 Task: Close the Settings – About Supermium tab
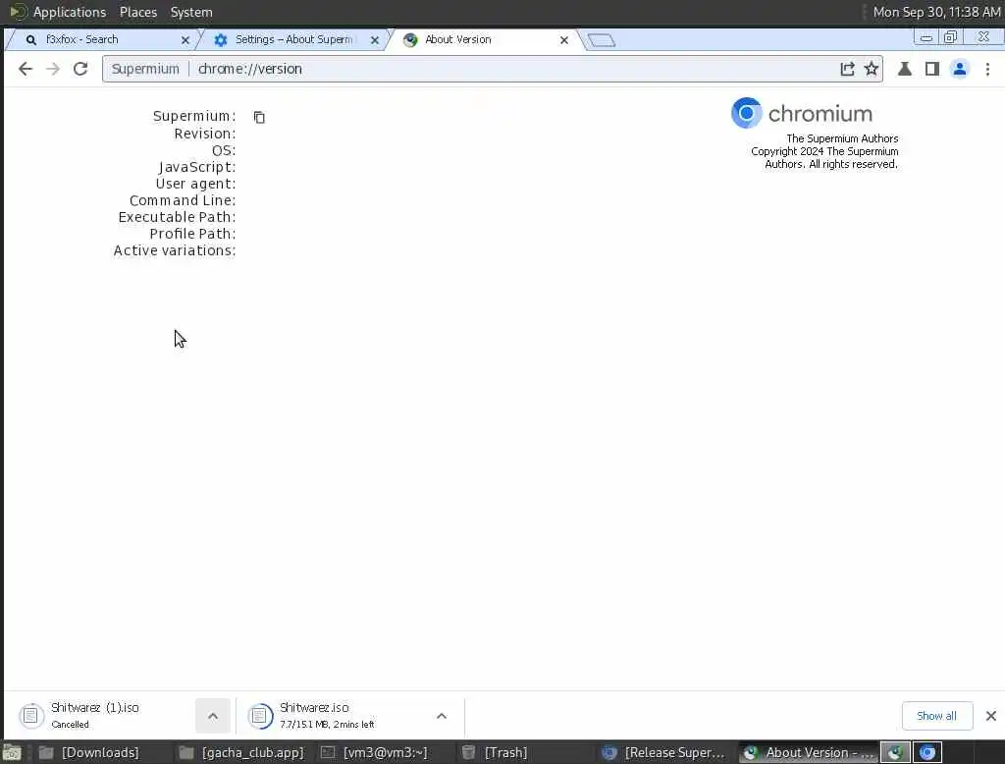(375, 40)
